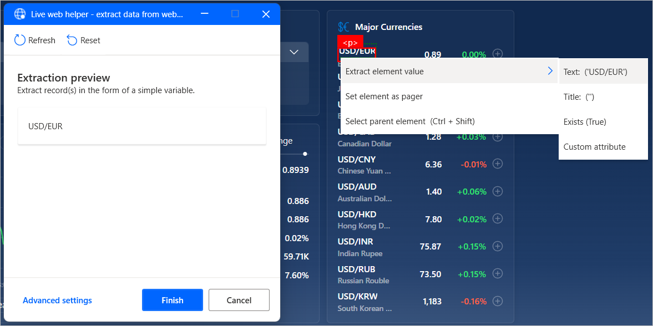Click the Refresh icon in the helper toolbar

(19, 40)
